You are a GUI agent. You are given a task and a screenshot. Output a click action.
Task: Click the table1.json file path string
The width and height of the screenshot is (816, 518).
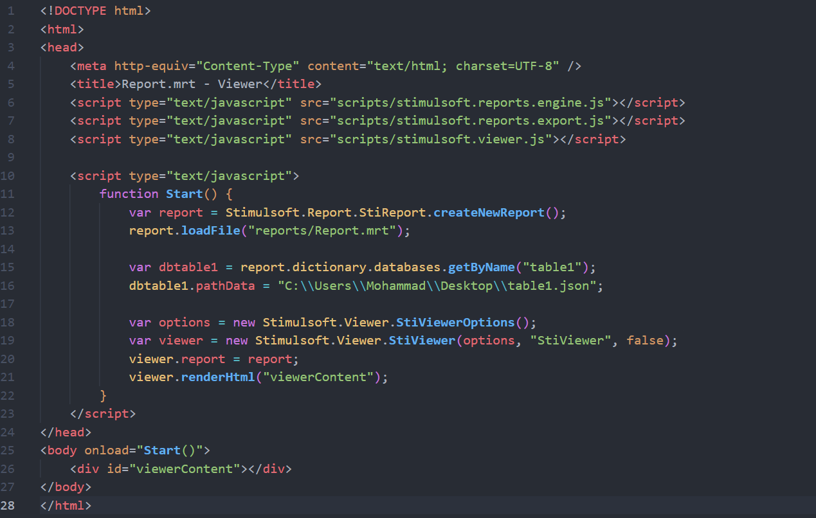point(438,285)
